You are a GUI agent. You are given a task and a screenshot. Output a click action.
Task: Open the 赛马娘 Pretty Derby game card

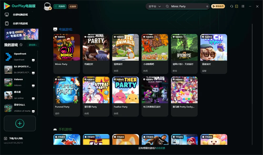(x=184, y=97)
